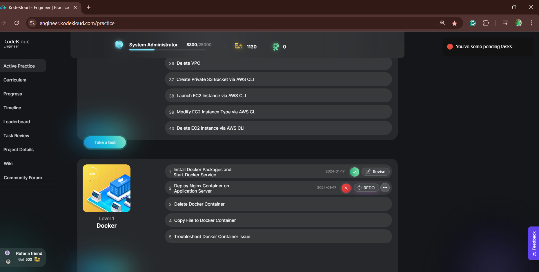This screenshot has width=539, height=272.
Task: Open Community Forum in sidebar
Action: [23, 178]
